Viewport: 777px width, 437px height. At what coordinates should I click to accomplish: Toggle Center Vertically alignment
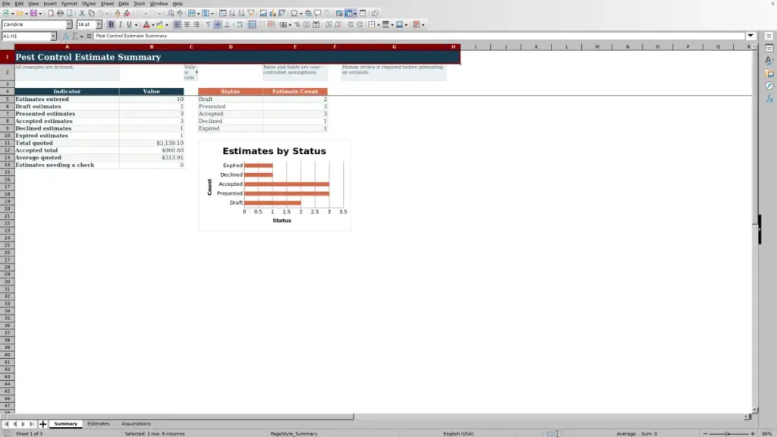click(218, 24)
